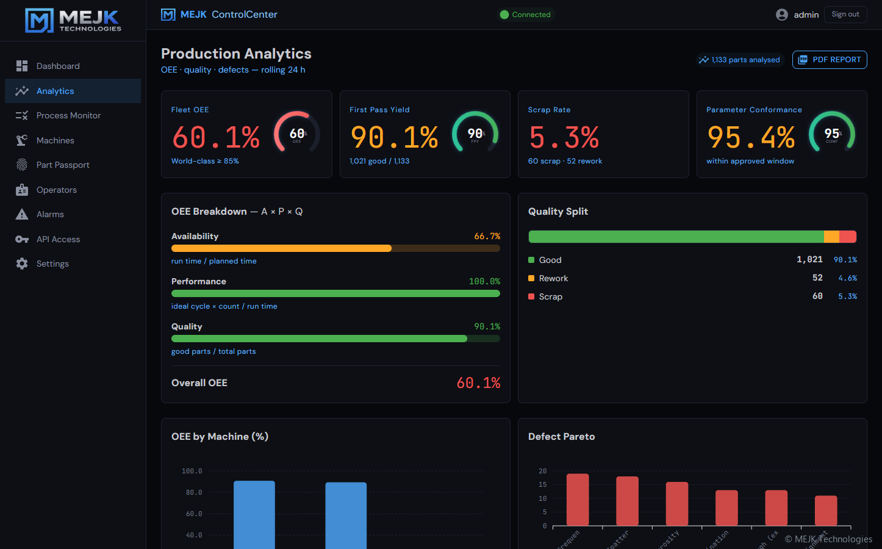The width and height of the screenshot is (882, 549).
Task: Click the Settings gear icon
Action: [x=22, y=264]
